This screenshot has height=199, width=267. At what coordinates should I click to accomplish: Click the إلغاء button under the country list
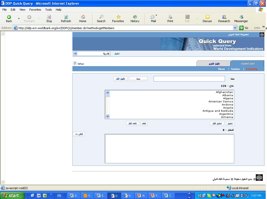coord(144,123)
